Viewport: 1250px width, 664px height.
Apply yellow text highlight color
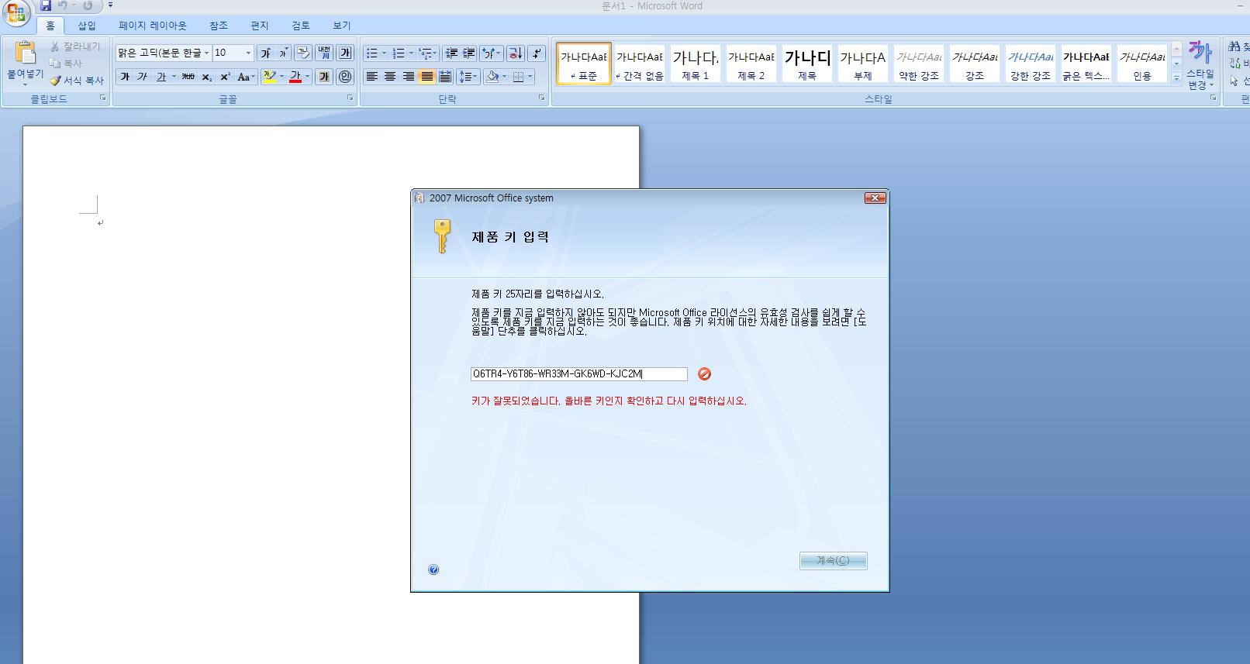(x=270, y=77)
